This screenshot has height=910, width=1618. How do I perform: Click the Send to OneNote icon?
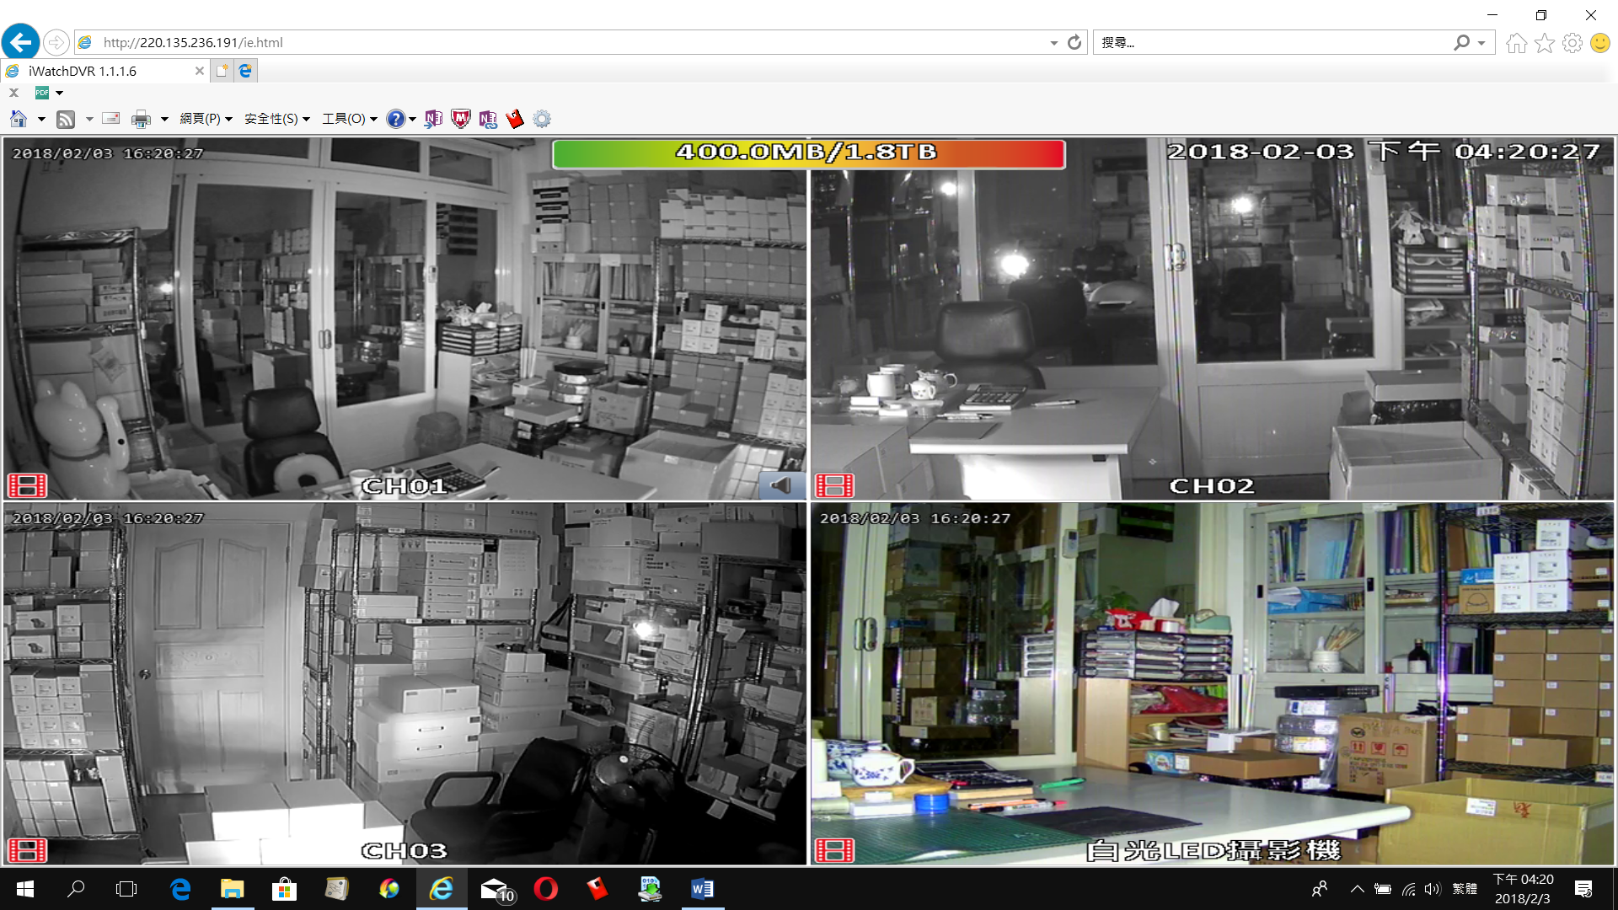point(433,119)
